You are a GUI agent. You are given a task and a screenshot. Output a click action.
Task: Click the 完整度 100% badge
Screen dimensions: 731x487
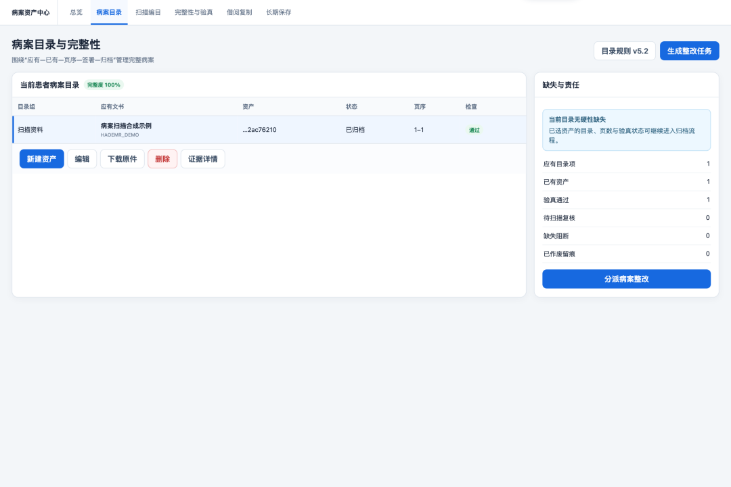(104, 85)
